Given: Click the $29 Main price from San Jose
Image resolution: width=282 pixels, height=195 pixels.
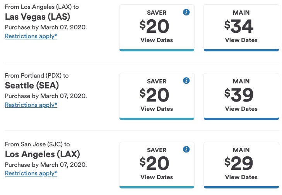Looking at the screenshot, I should [239, 163].
